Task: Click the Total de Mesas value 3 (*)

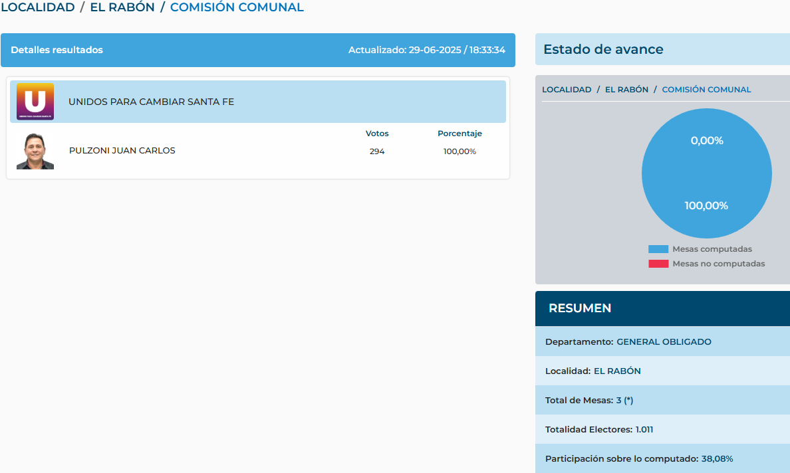Action: click(x=624, y=401)
